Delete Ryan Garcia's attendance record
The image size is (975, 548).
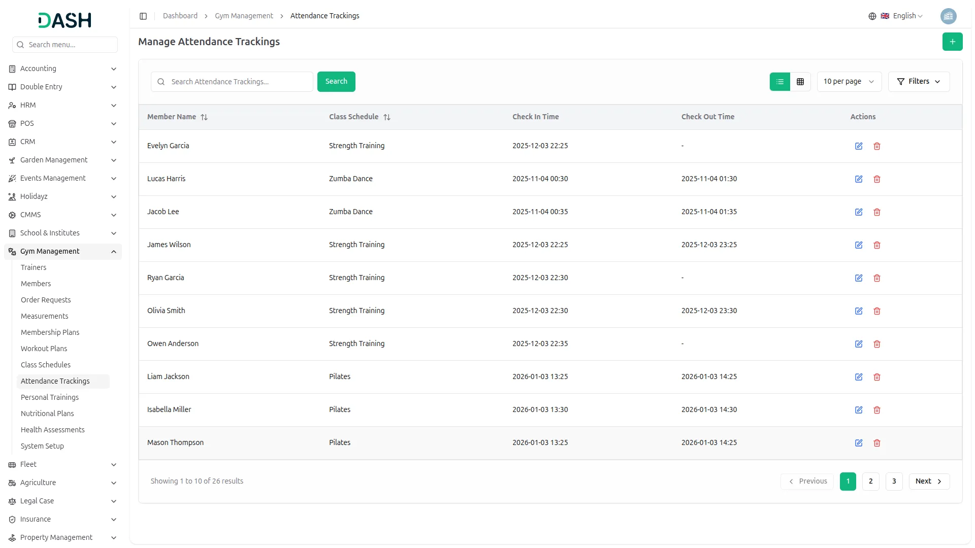click(x=876, y=278)
